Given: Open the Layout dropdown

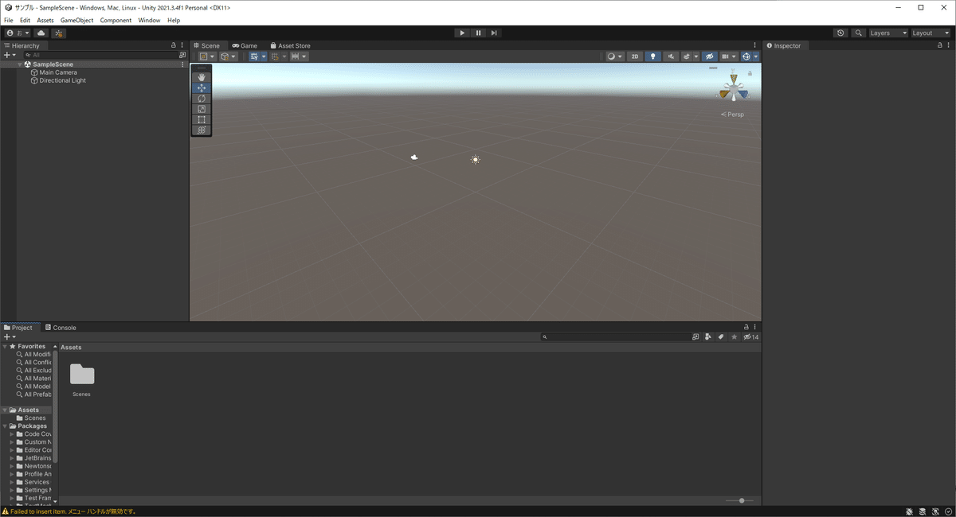Looking at the screenshot, I should [x=930, y=33].
